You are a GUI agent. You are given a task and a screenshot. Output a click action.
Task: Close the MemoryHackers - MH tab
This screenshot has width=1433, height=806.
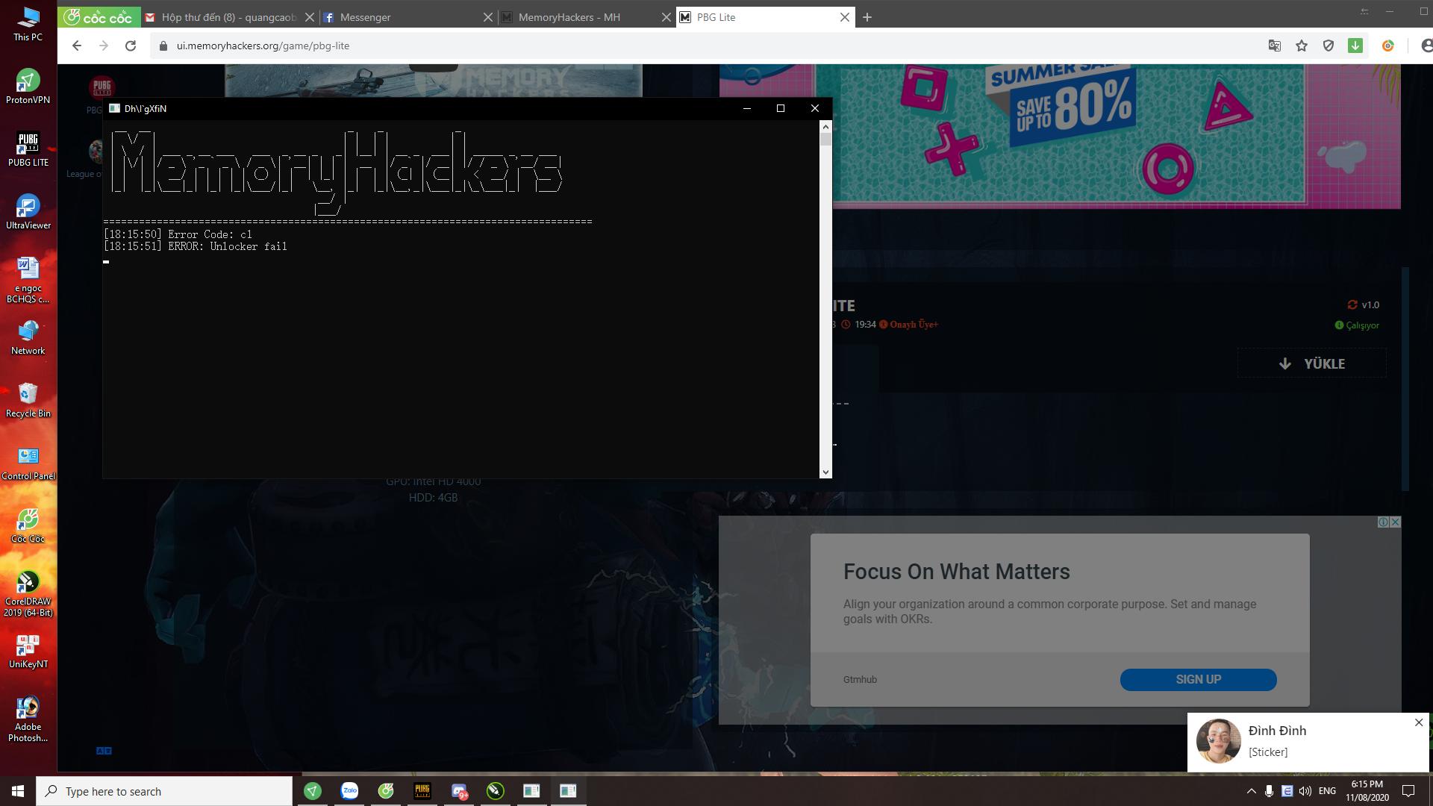(666, 17)
